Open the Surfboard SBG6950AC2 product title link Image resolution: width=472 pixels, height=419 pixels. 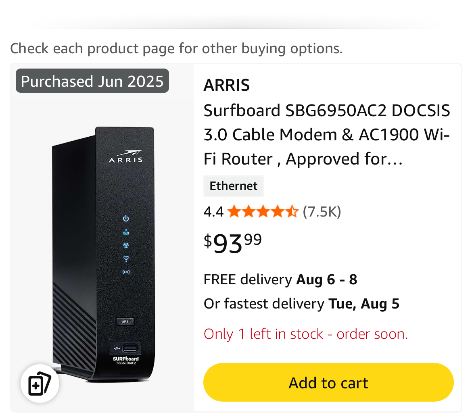(x=326, y=135)
